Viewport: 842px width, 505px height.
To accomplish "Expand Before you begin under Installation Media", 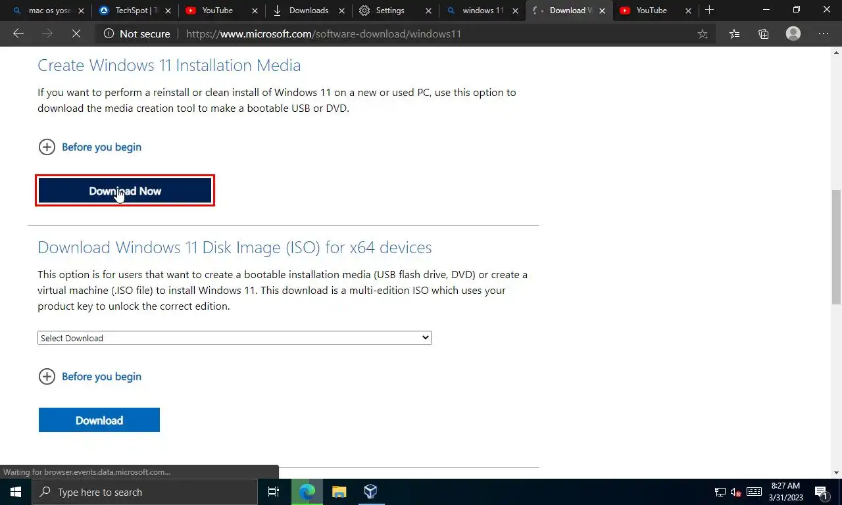I will coord(90,147).
